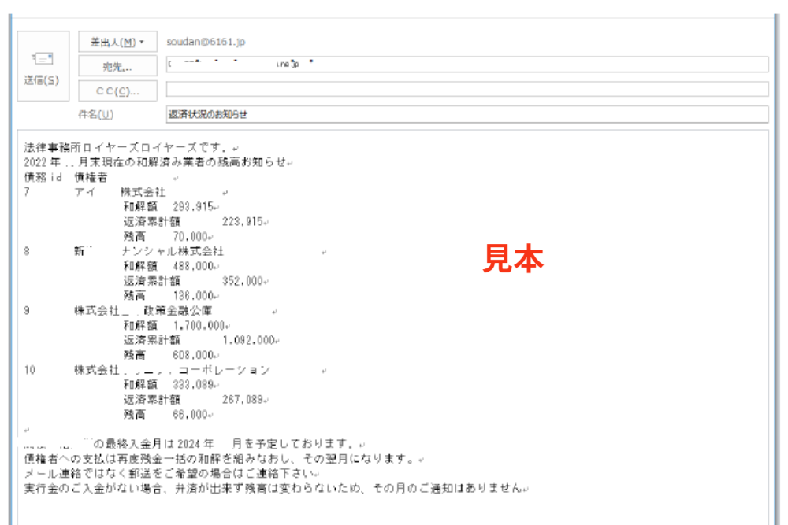Click the line starting with 実行金のご入金がない場合

273,488
